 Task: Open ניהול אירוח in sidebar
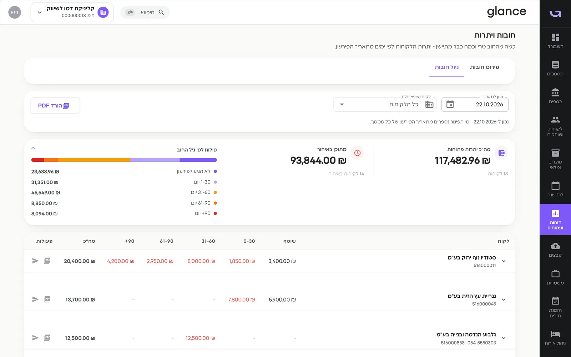point(555,337)
